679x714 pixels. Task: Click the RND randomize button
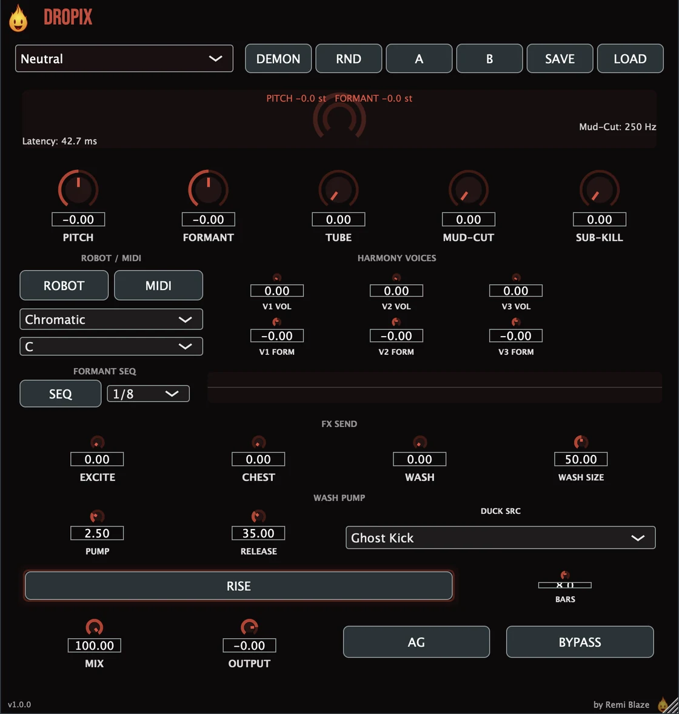coord(349,59)
